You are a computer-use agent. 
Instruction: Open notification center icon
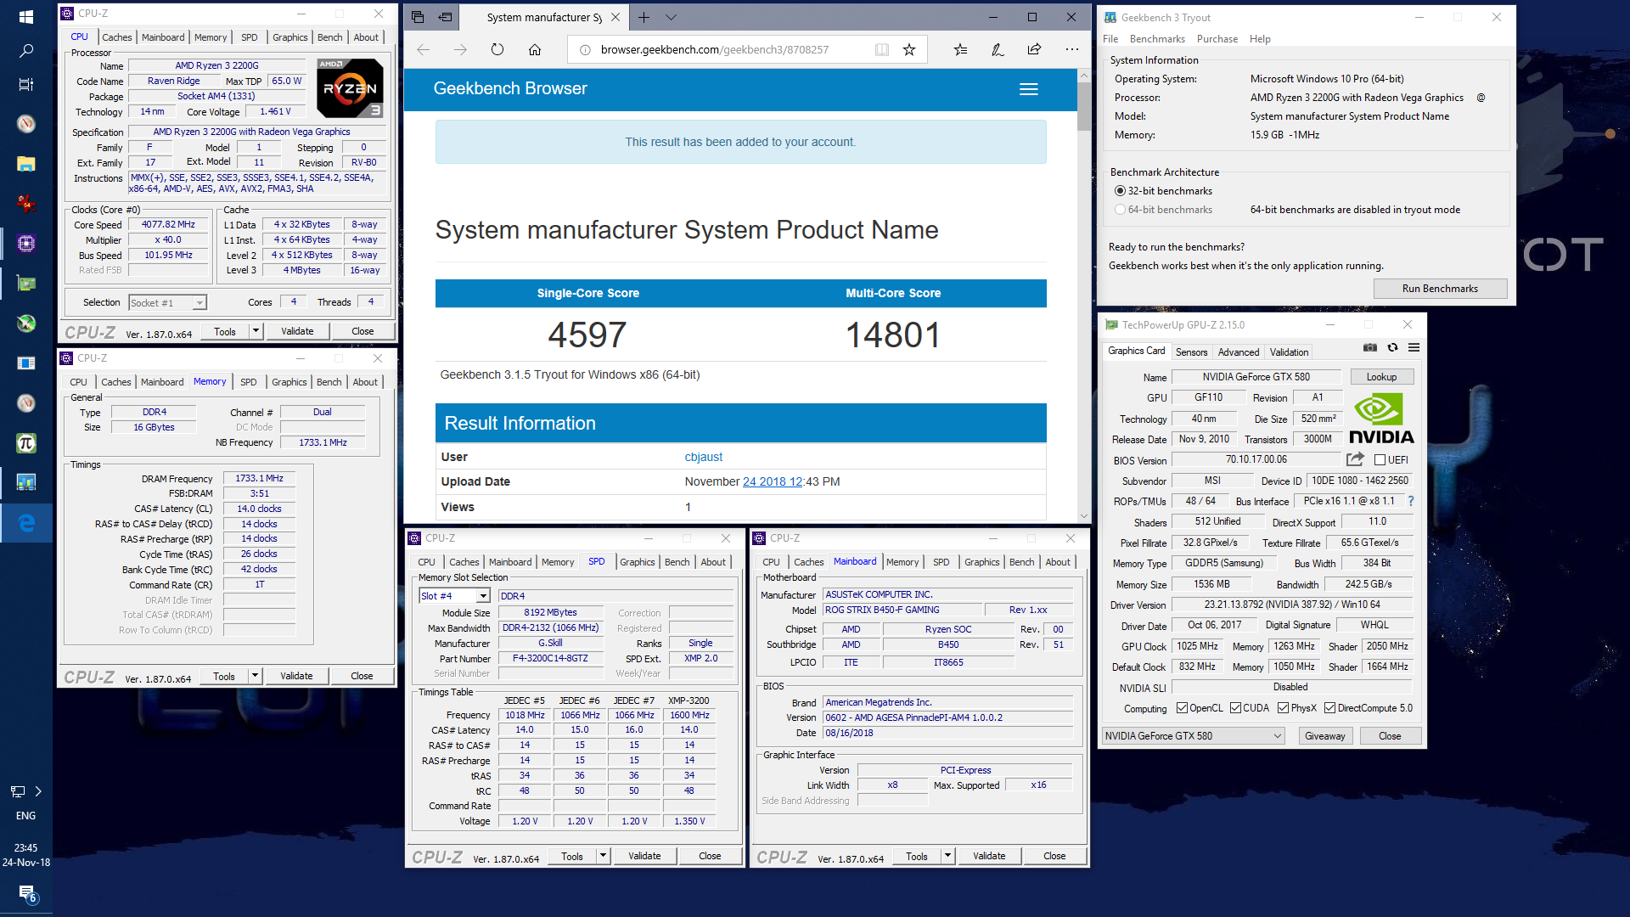click(x=25, y=894)
